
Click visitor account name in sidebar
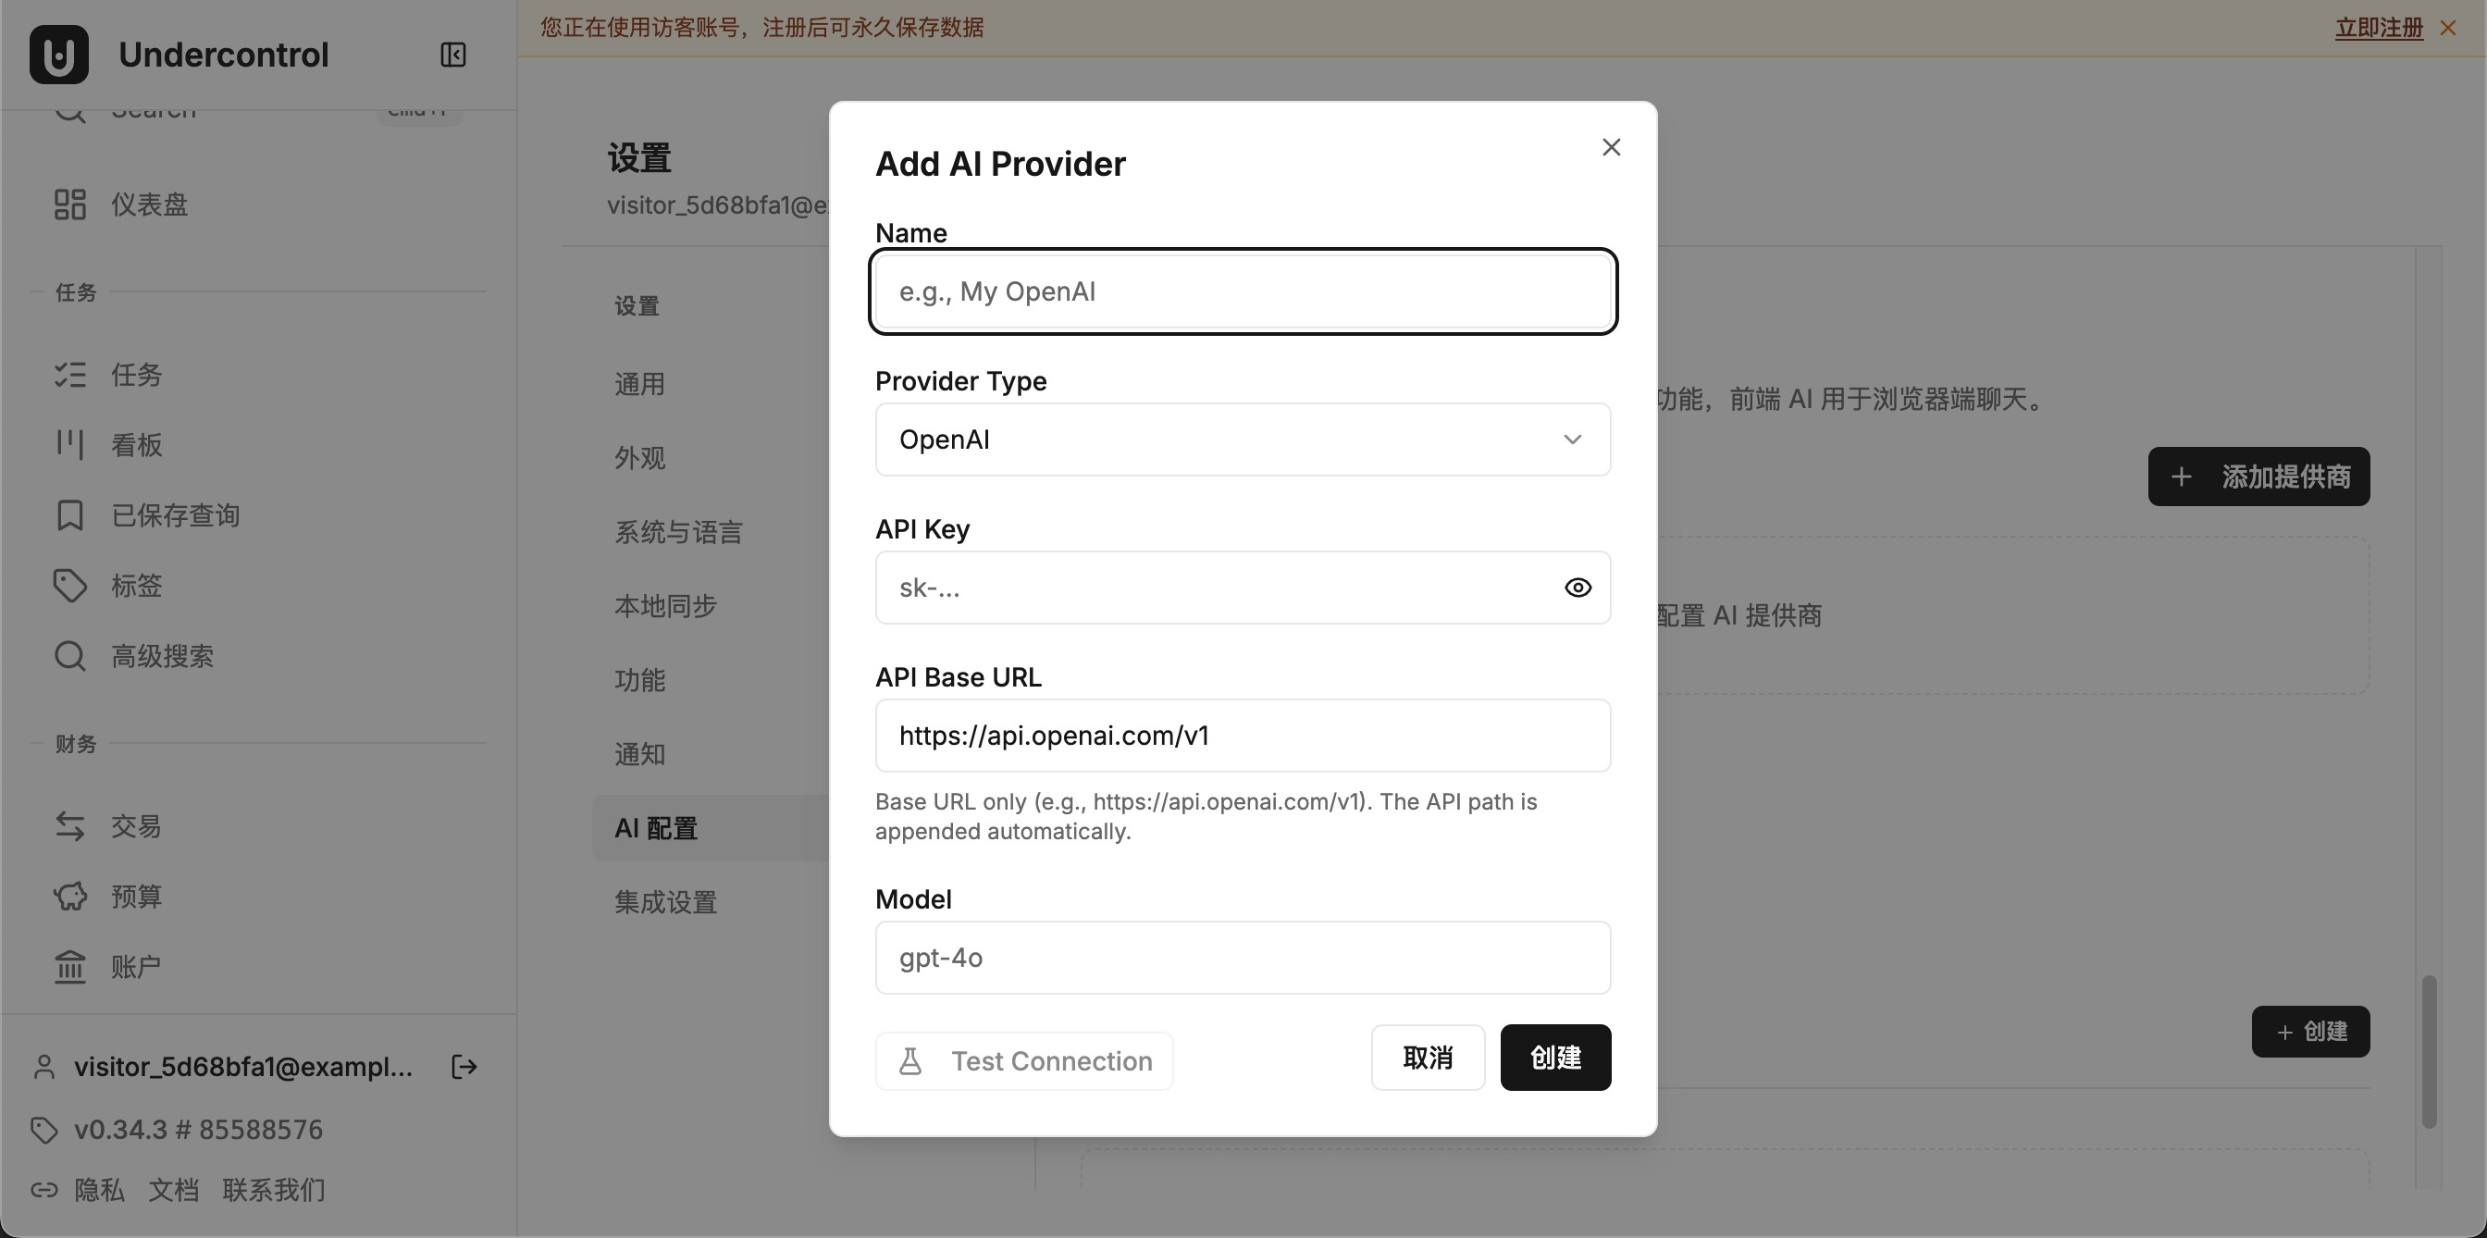pyautogui.click(x=243, y=1067)
